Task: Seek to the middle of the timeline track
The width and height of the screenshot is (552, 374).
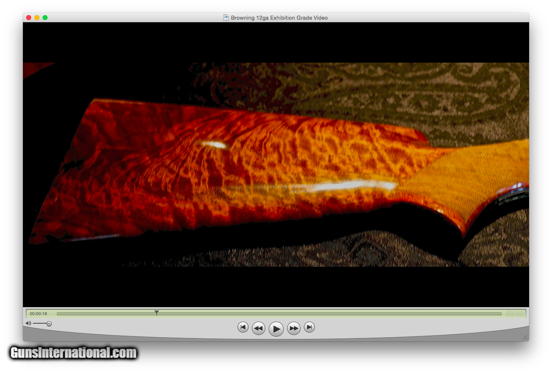Action: coord(279,314)
